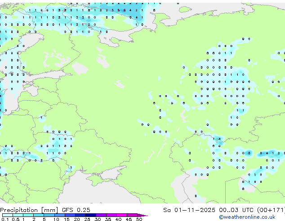Click the 'Precipitation [mm]' title text
The height and width of the screenshot is (221, 285).
pos(29,210)
